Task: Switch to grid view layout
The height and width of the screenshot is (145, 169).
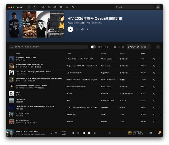Action: [123, 47]
